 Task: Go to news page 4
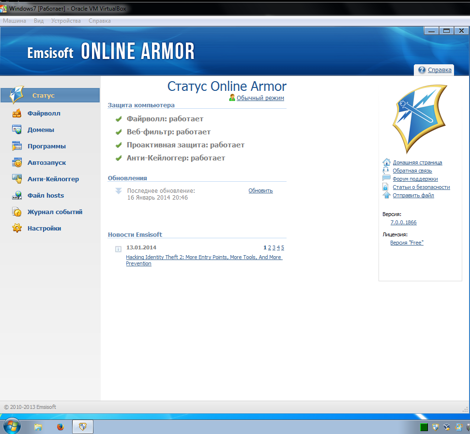click(278, 248)
